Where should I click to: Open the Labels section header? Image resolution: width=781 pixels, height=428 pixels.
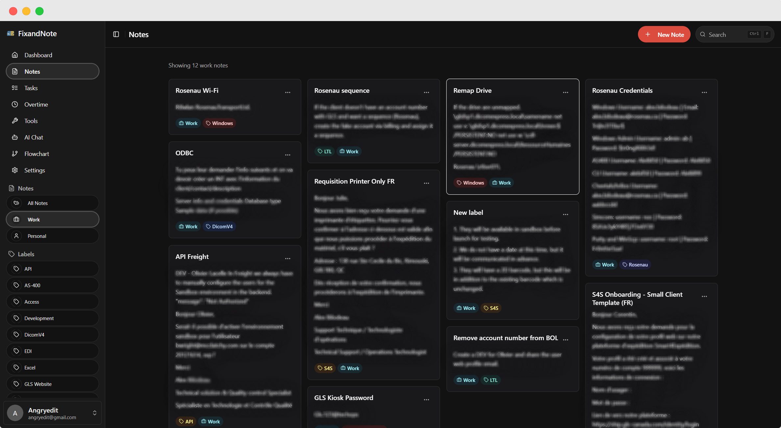[x=26, y=254]
